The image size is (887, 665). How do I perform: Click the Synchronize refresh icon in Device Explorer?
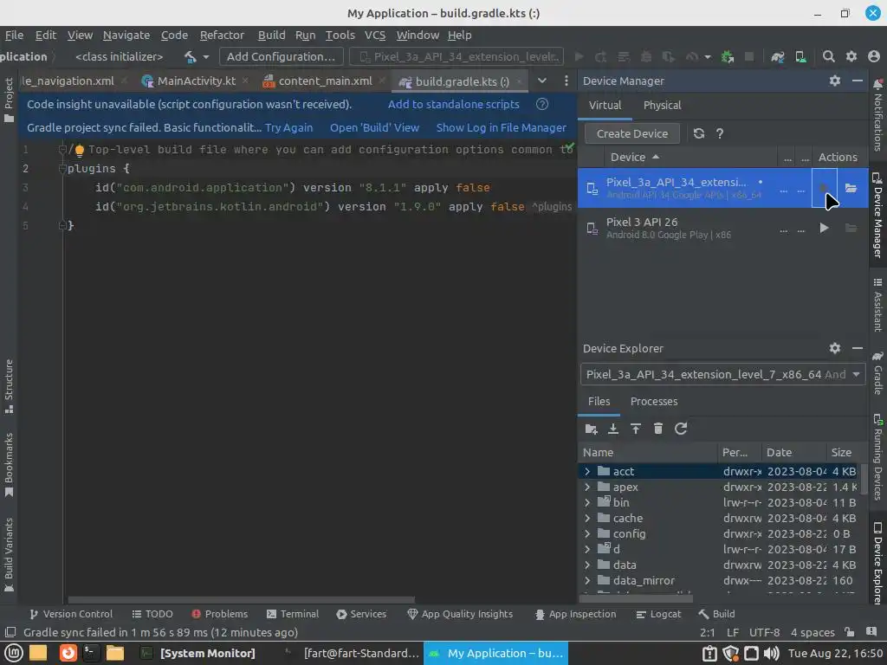pos(681,429)
